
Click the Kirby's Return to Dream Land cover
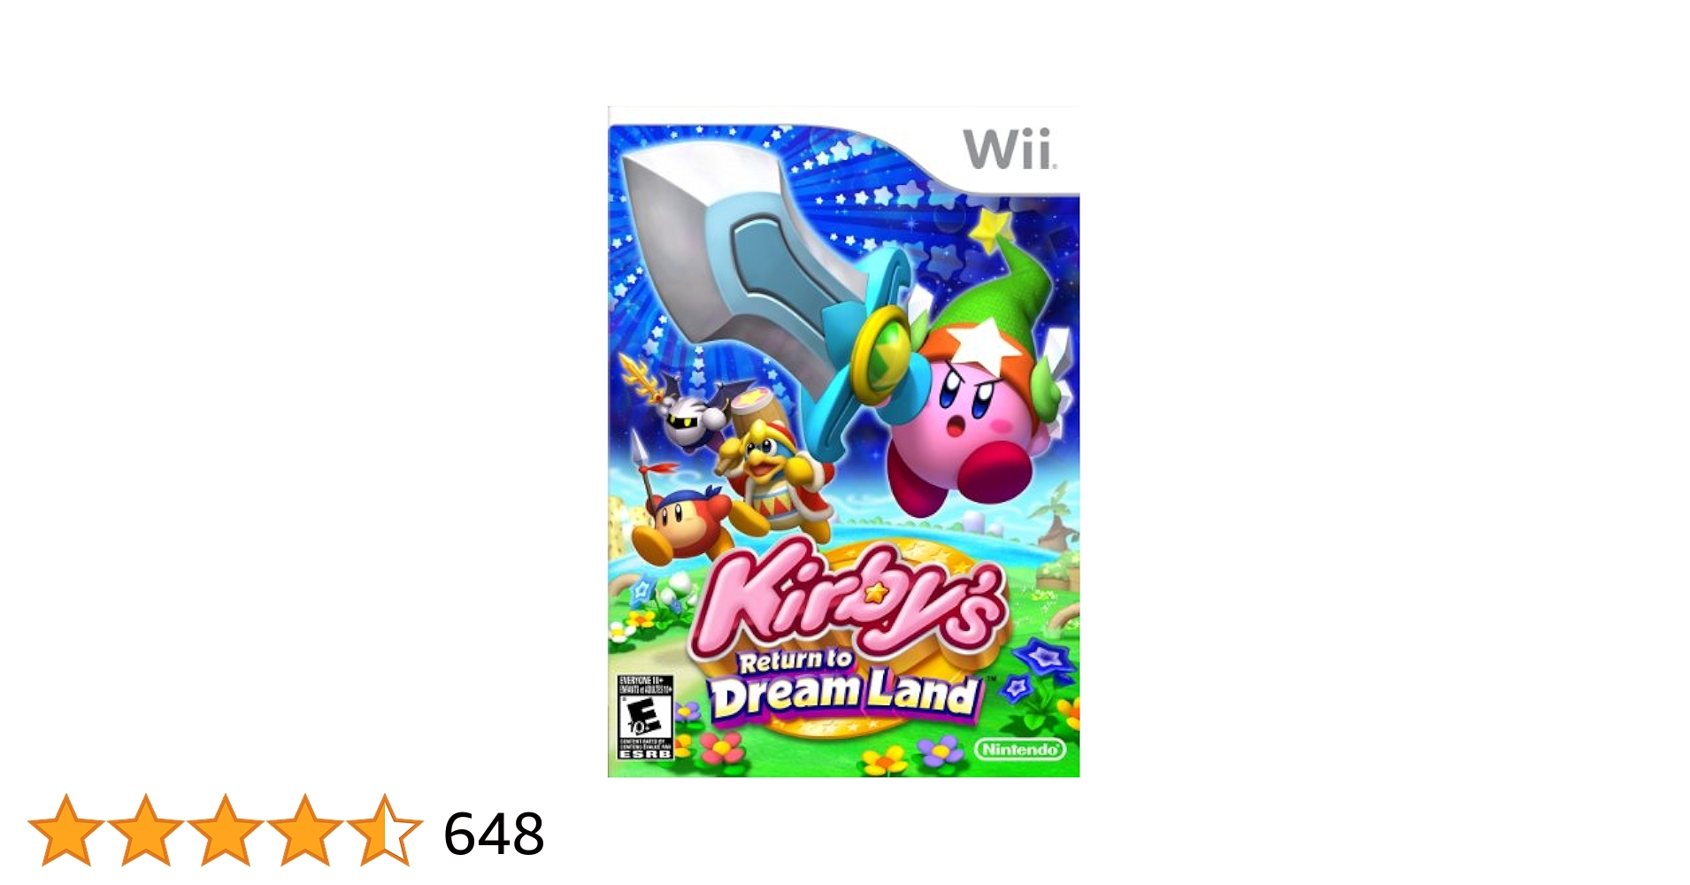coord(843,442)
